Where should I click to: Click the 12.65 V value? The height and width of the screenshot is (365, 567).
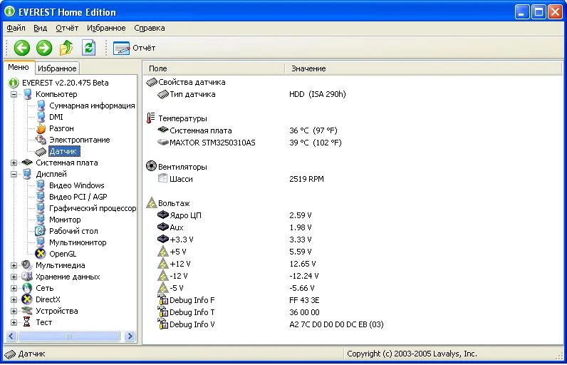303,264
